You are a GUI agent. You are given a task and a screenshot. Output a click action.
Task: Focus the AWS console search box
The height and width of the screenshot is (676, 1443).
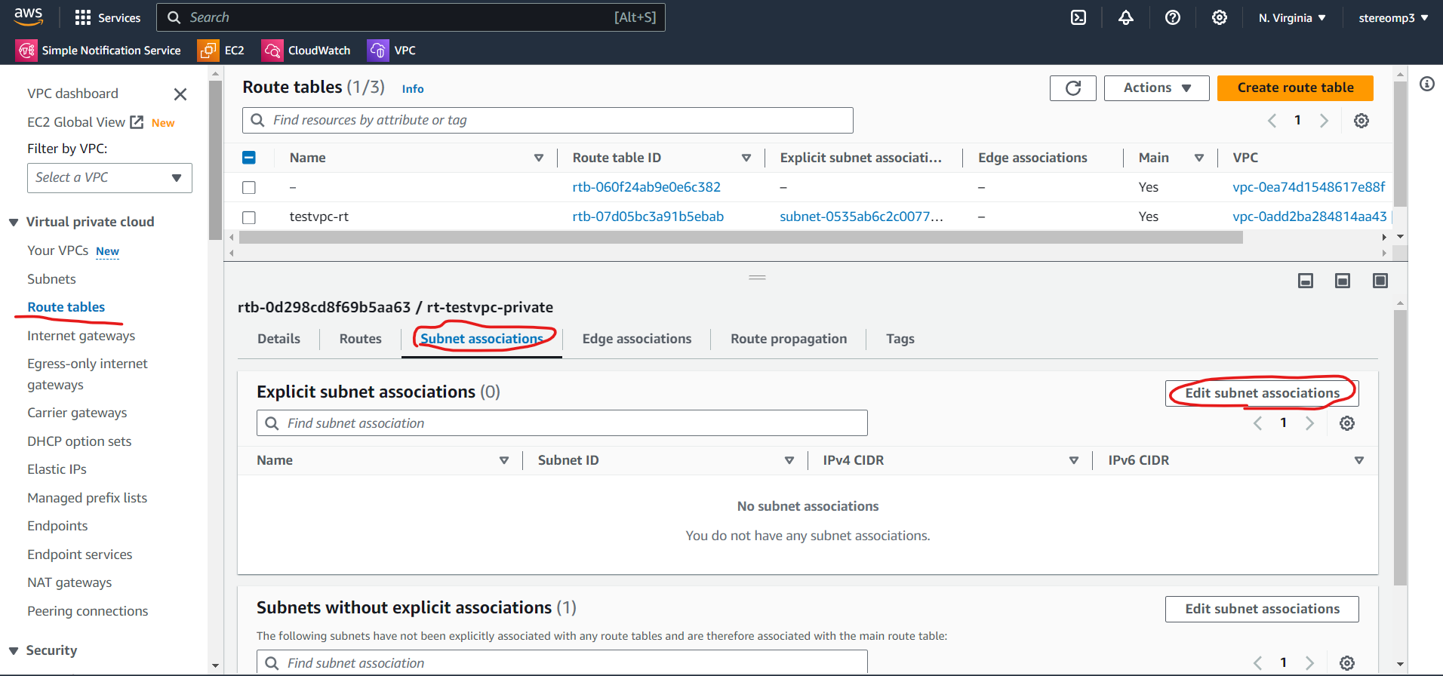411,17
